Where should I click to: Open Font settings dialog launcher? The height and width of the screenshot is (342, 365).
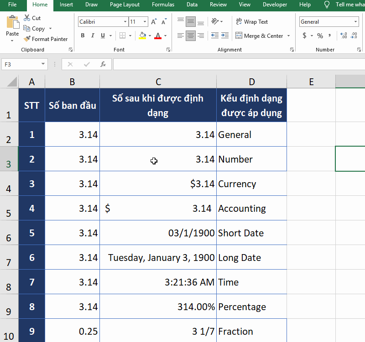[168, 50]
